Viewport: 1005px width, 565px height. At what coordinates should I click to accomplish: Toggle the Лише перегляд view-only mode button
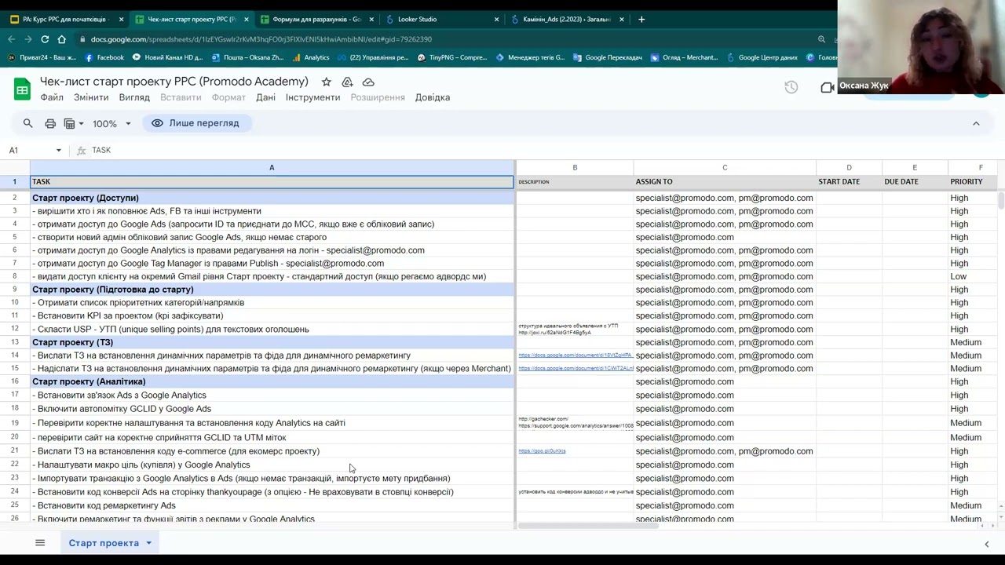196,123
